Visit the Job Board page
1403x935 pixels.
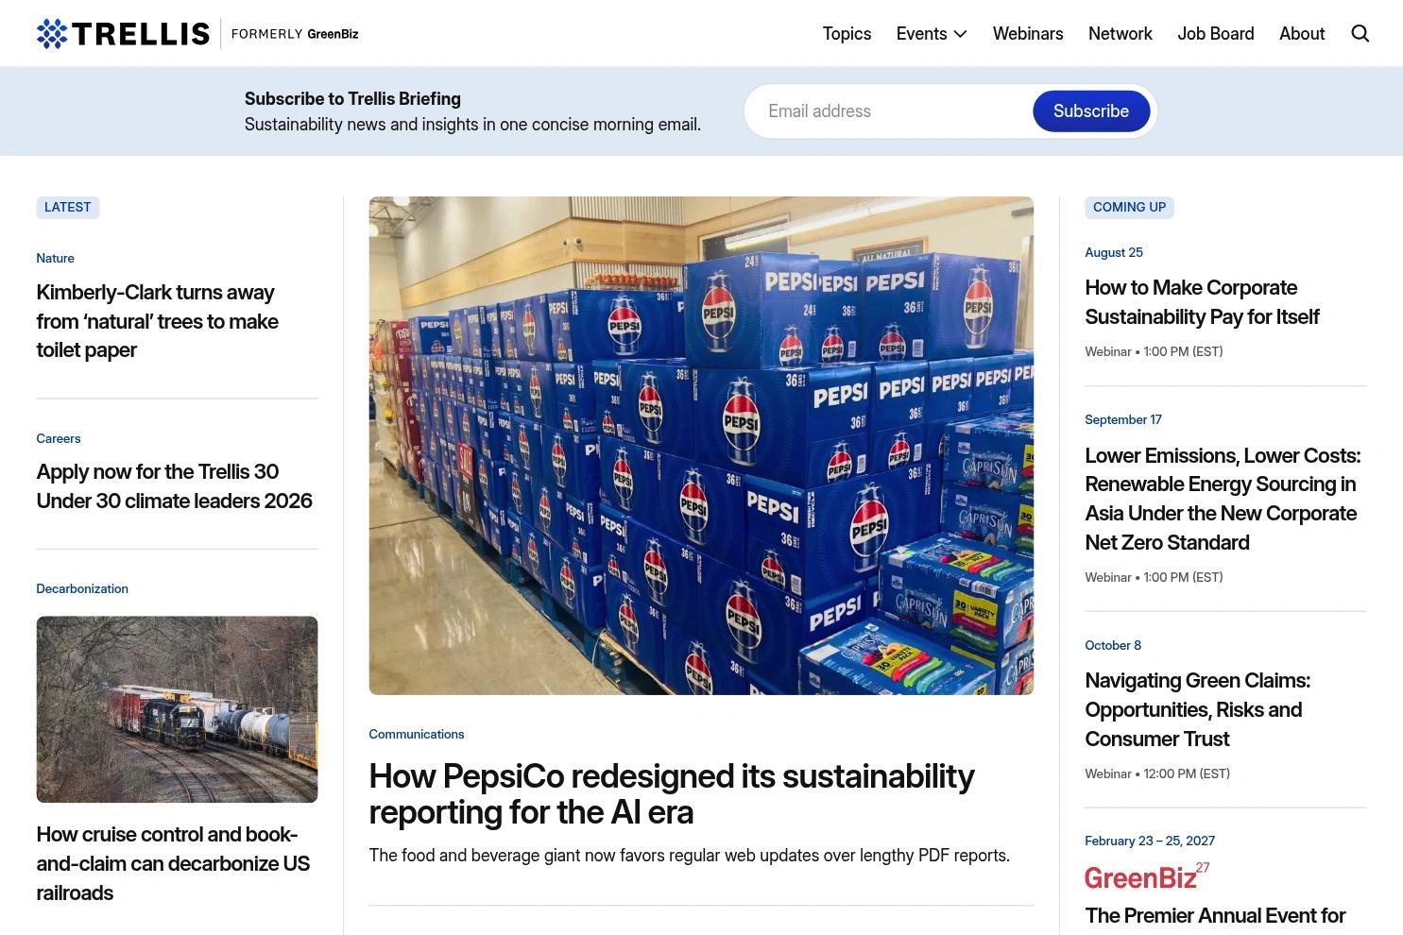1216,34
